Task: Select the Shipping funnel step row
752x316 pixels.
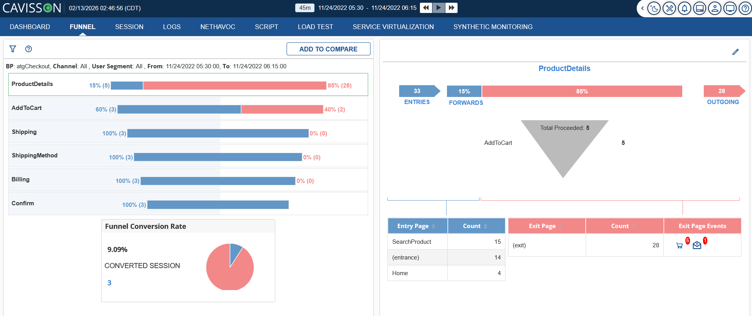Action: 188,132
